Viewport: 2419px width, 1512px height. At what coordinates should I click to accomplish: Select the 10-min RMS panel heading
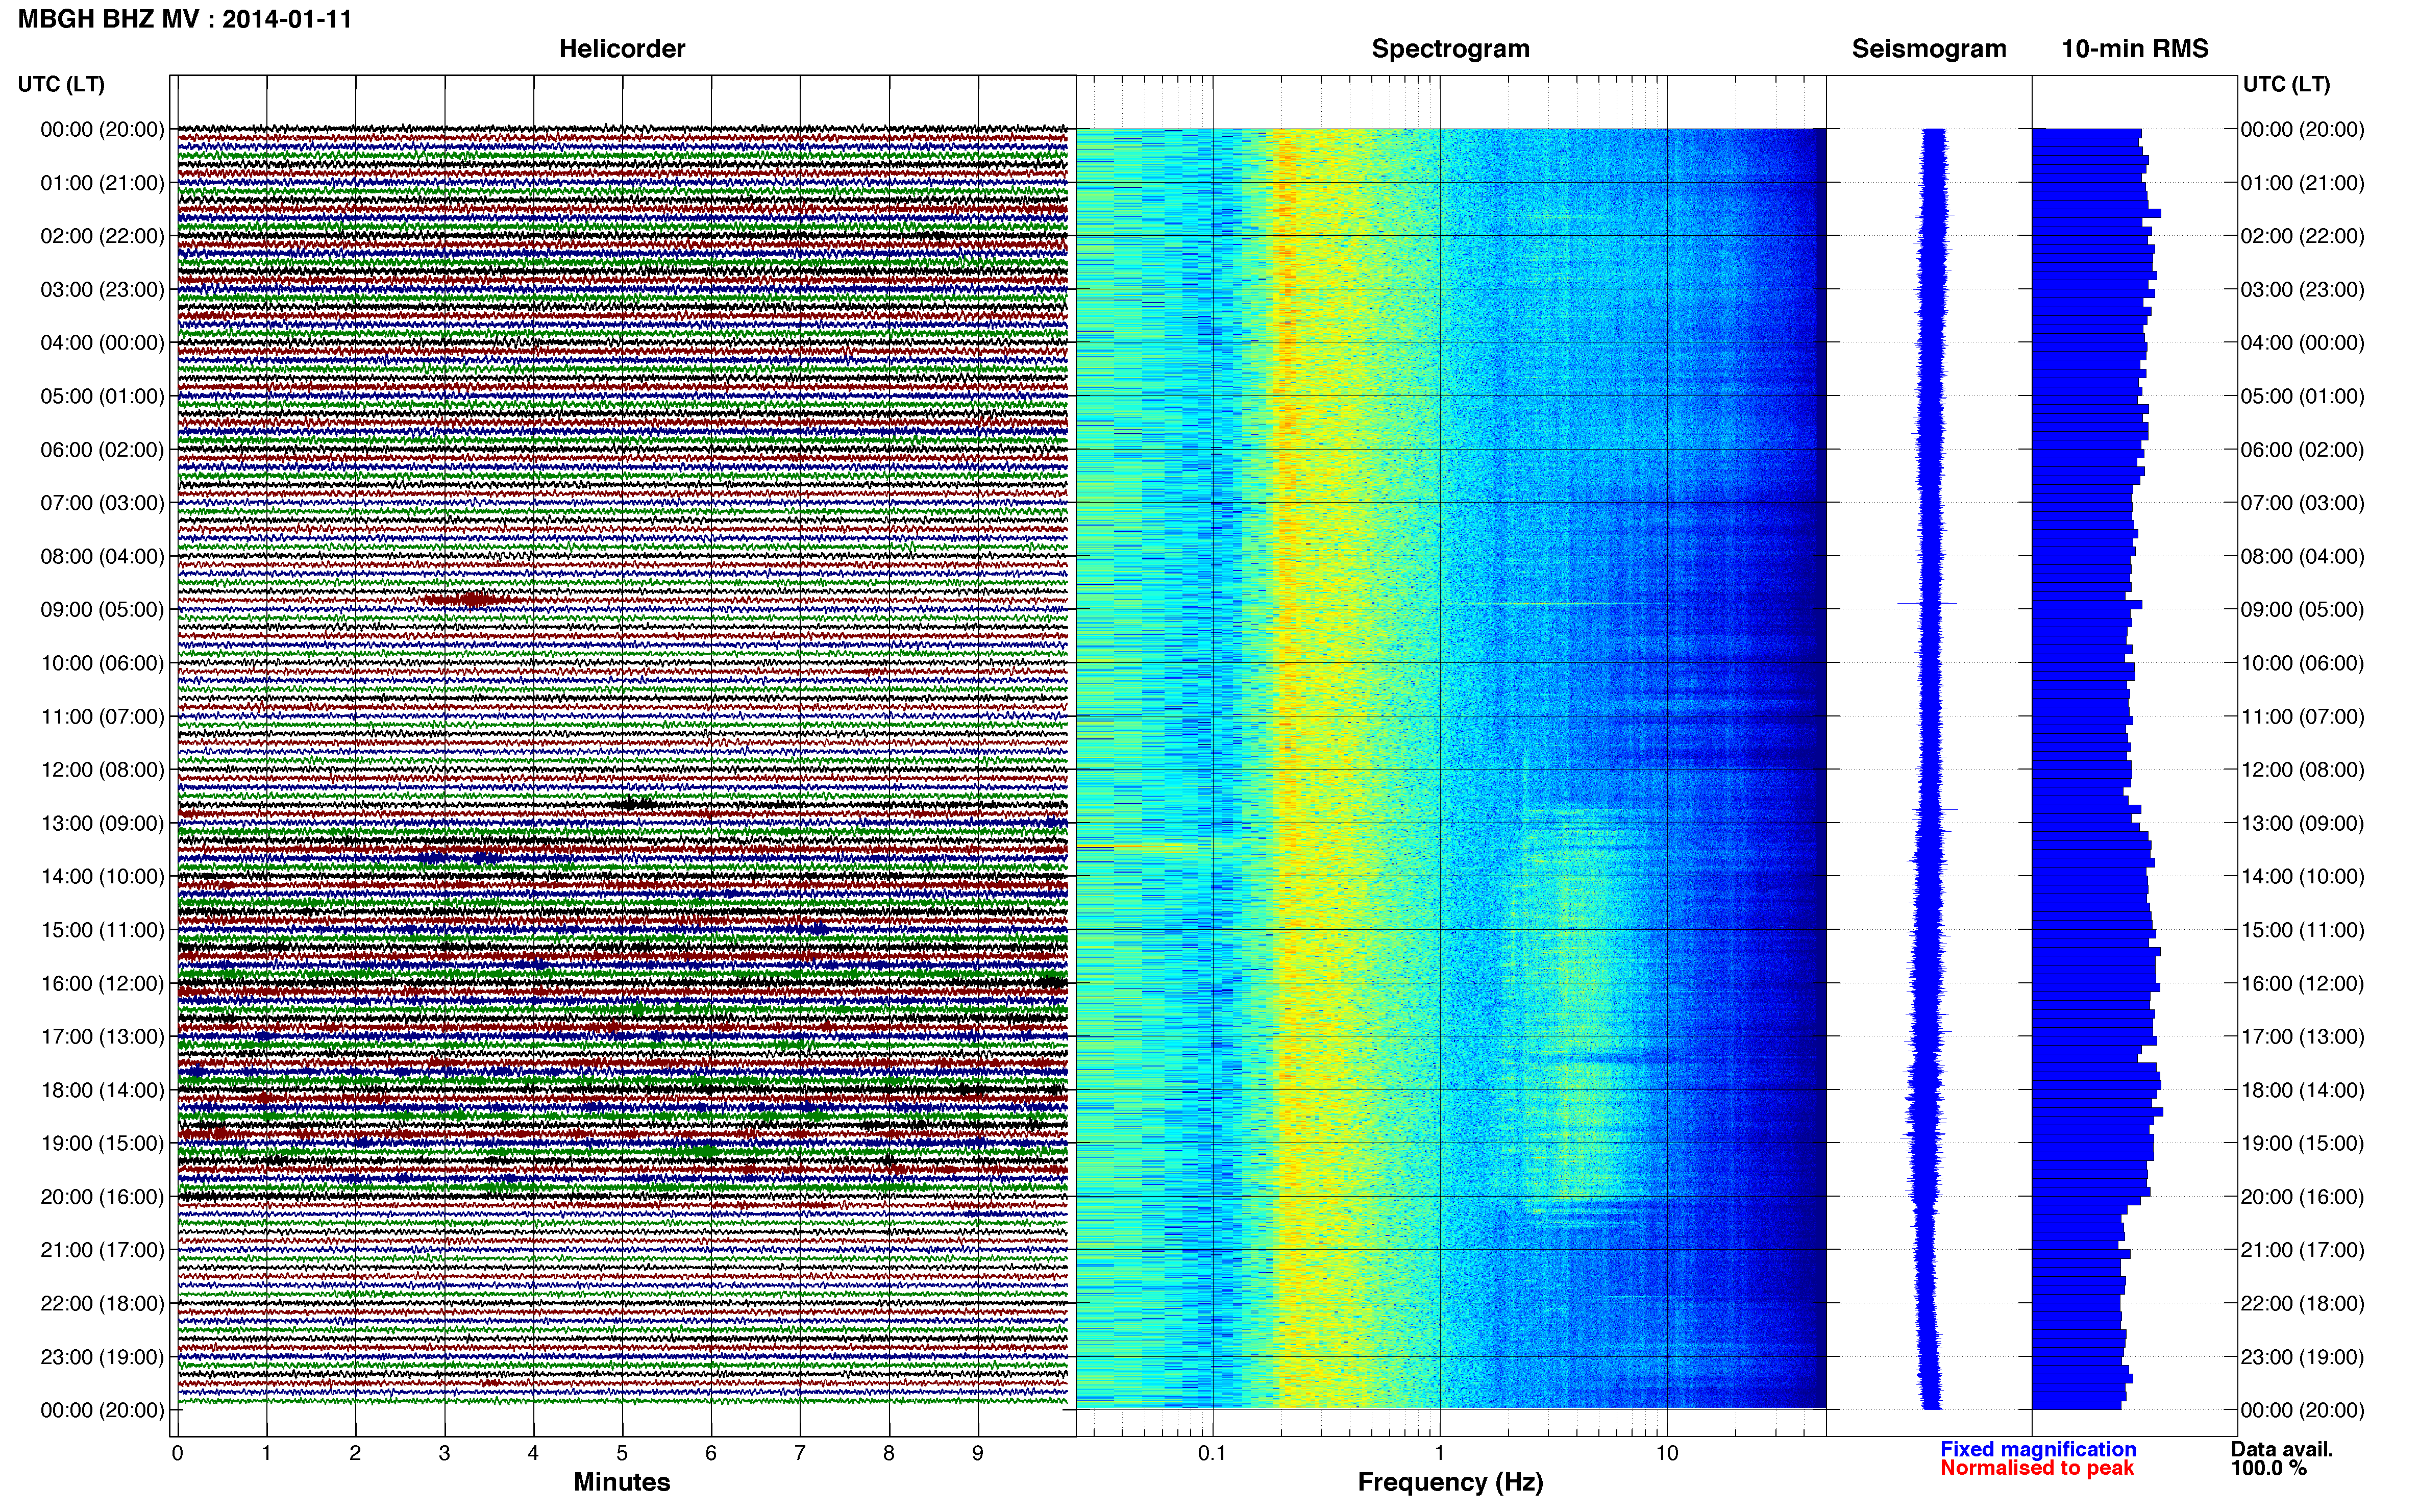[x=2135, y=49]
